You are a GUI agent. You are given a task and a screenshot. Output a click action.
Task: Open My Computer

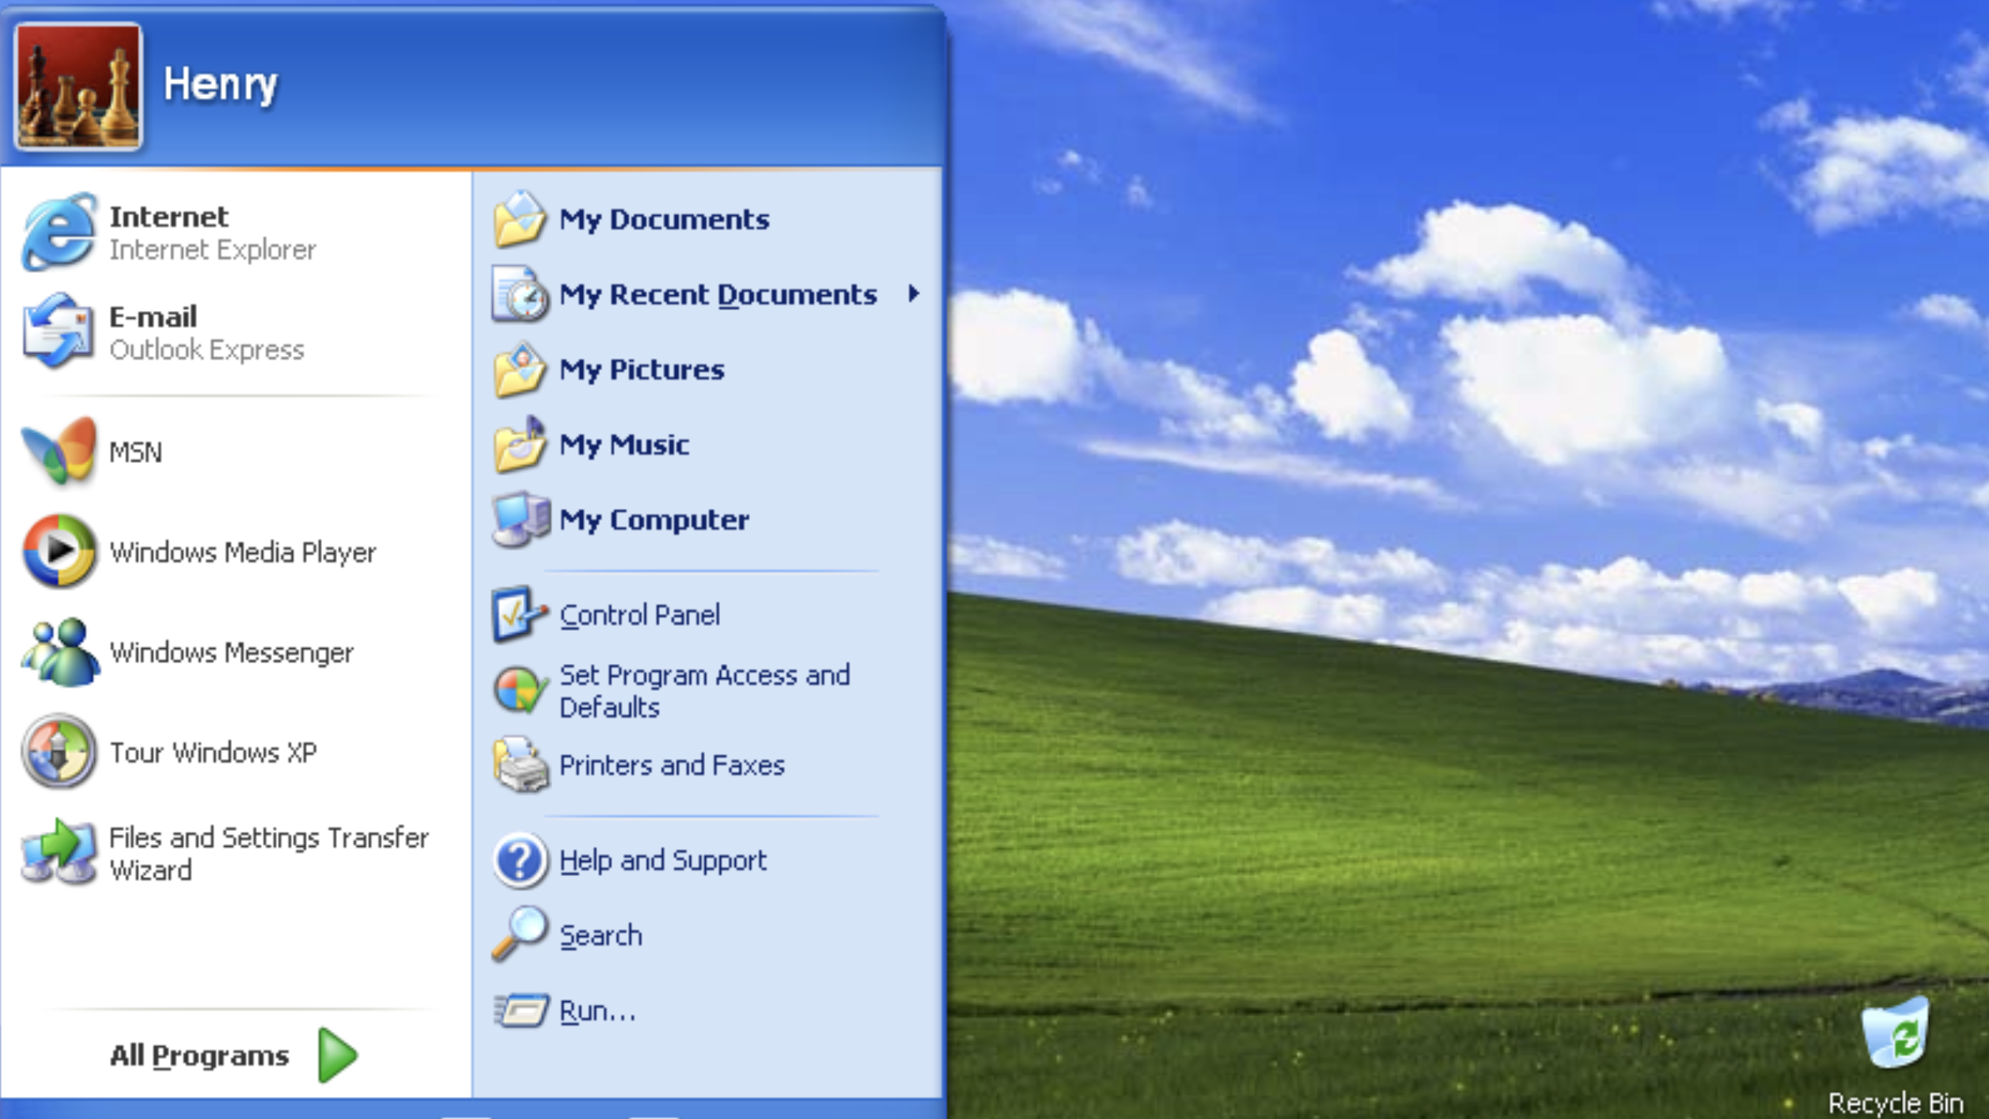click(654, 520)
